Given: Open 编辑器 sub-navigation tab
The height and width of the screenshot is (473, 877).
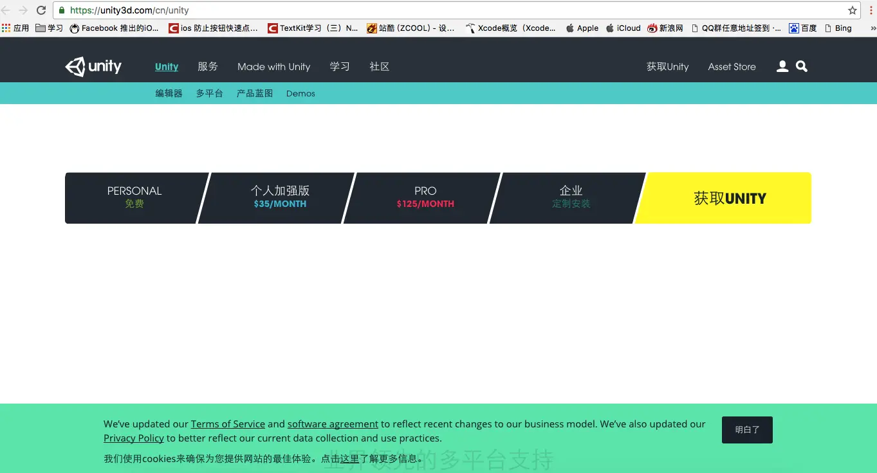Looking at the screenshot, I should [x=169, y=93].
